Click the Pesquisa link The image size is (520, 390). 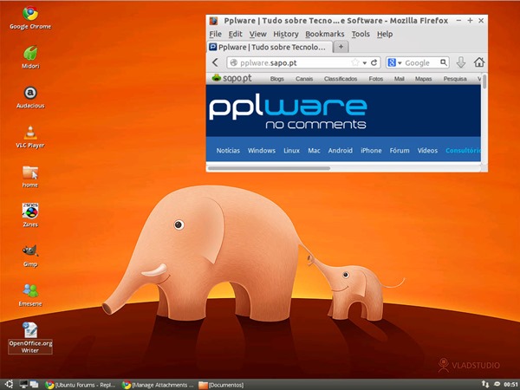click(455, 79)
